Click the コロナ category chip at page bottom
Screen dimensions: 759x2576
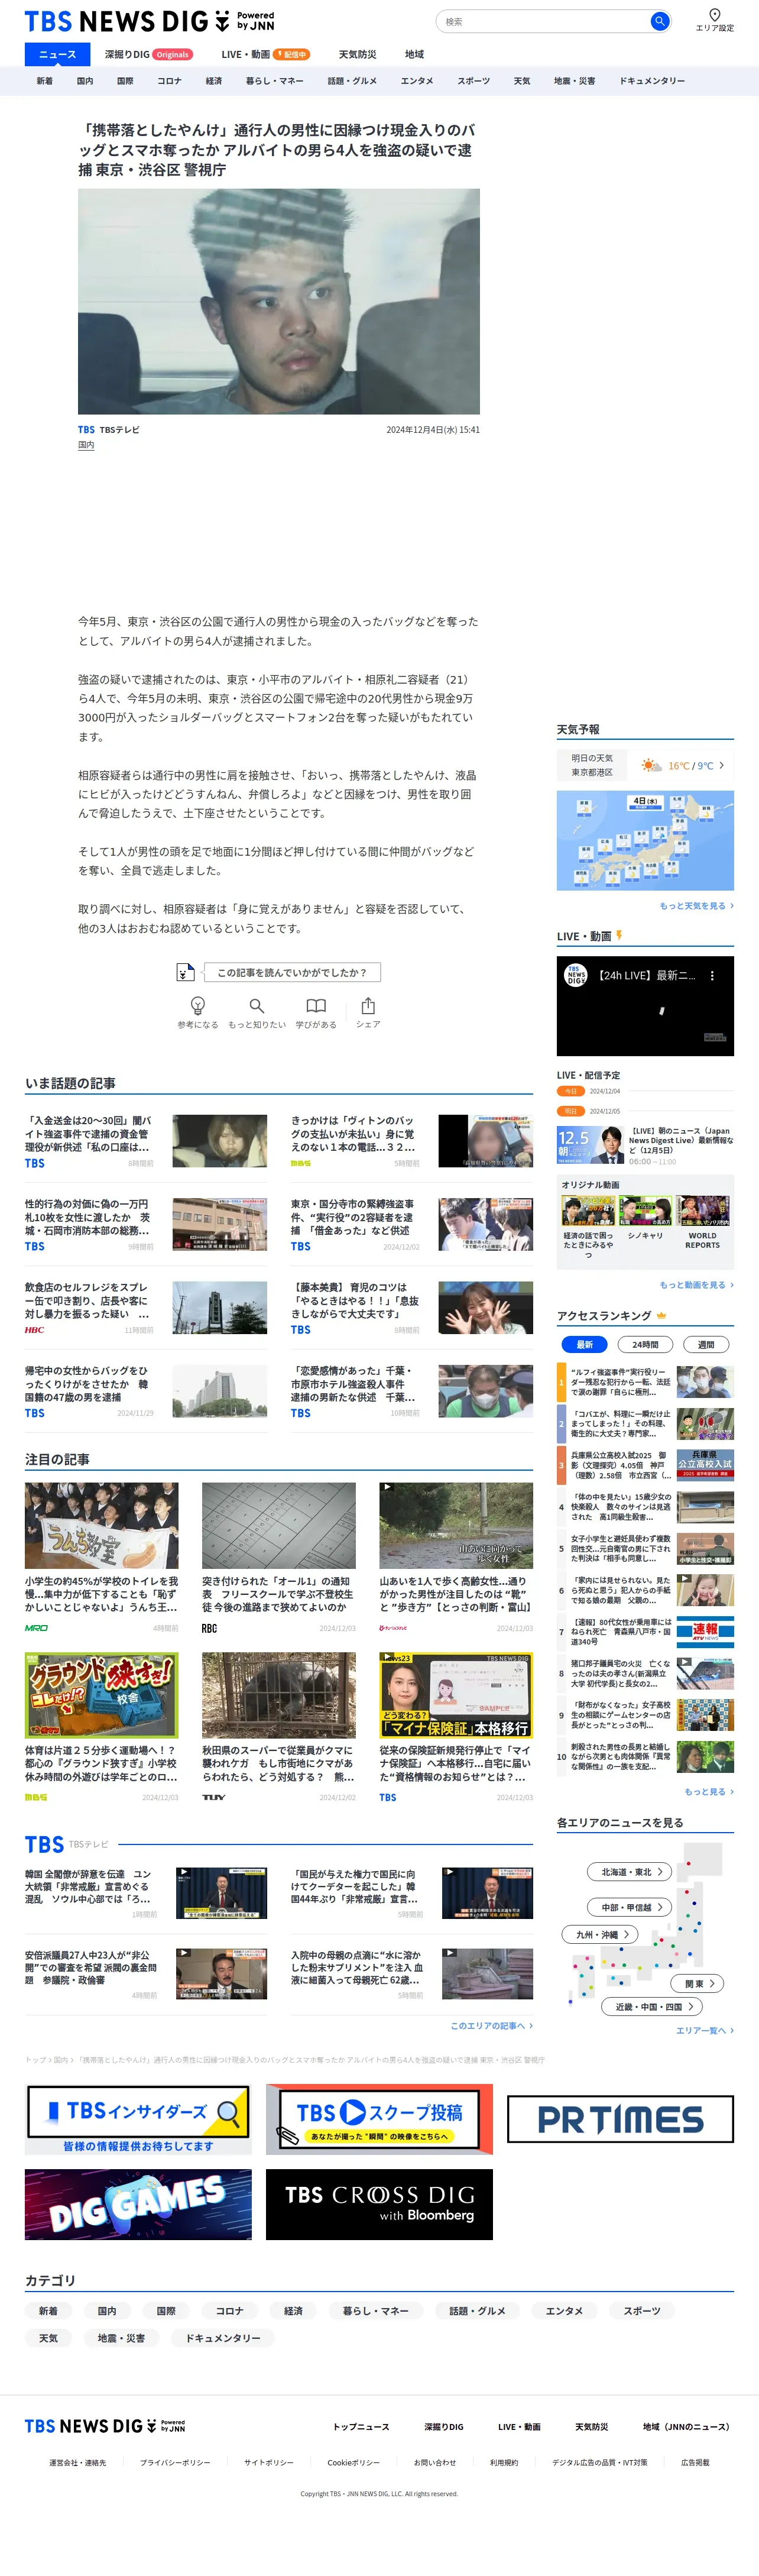(x=229, y=2311)
